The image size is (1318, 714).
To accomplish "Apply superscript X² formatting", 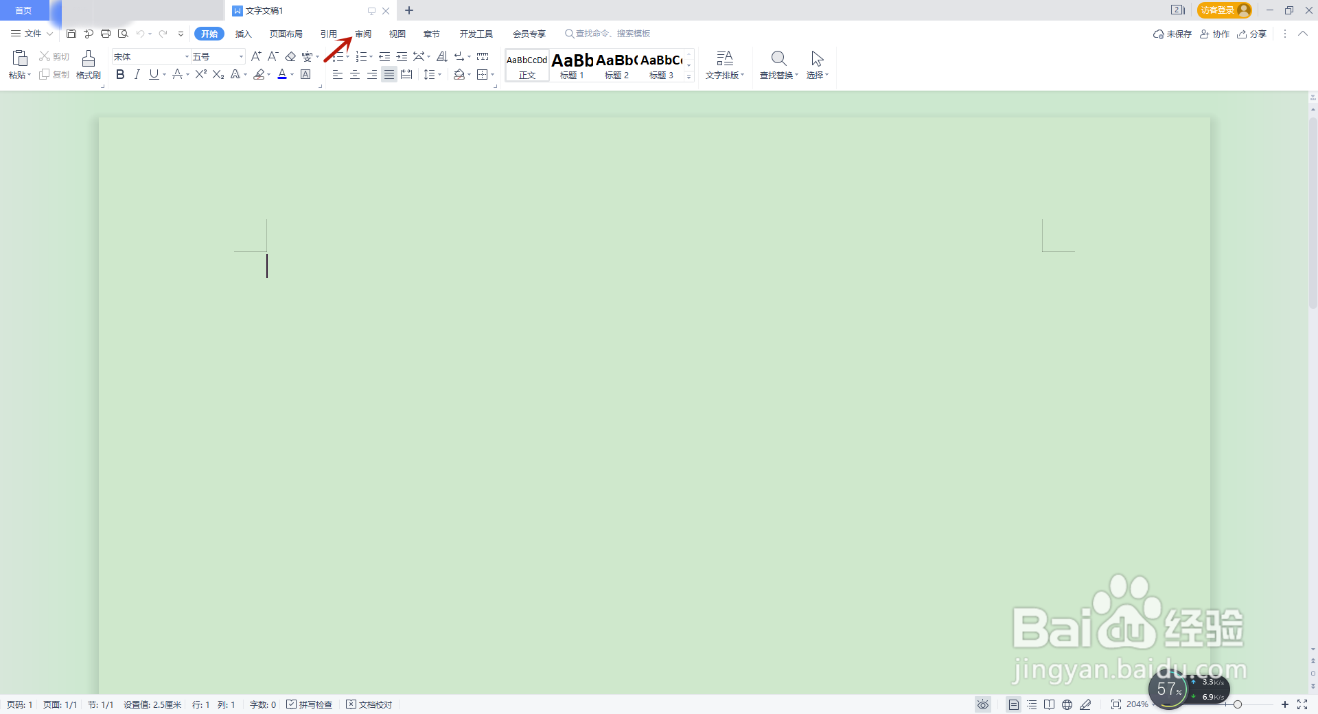I will (201, 74).
